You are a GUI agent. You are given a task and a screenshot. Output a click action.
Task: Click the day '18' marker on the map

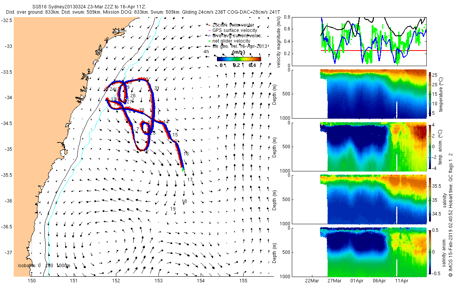coord(184,201)
